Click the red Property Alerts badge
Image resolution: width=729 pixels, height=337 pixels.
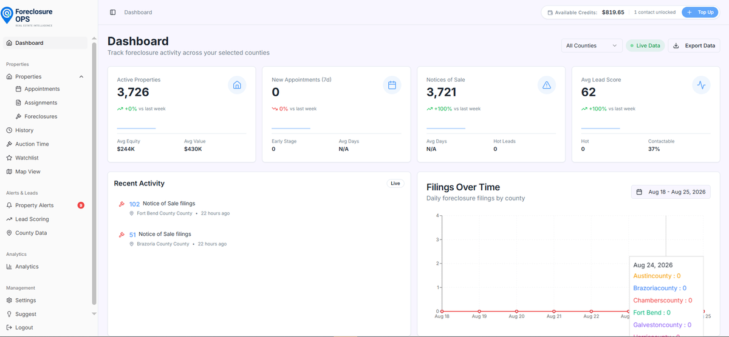81,205
